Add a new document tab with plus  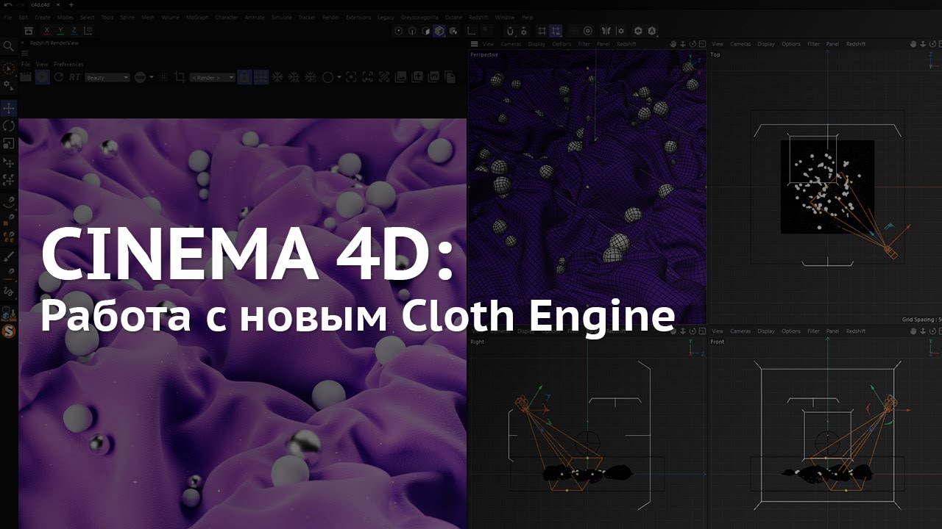click(71, 4)
